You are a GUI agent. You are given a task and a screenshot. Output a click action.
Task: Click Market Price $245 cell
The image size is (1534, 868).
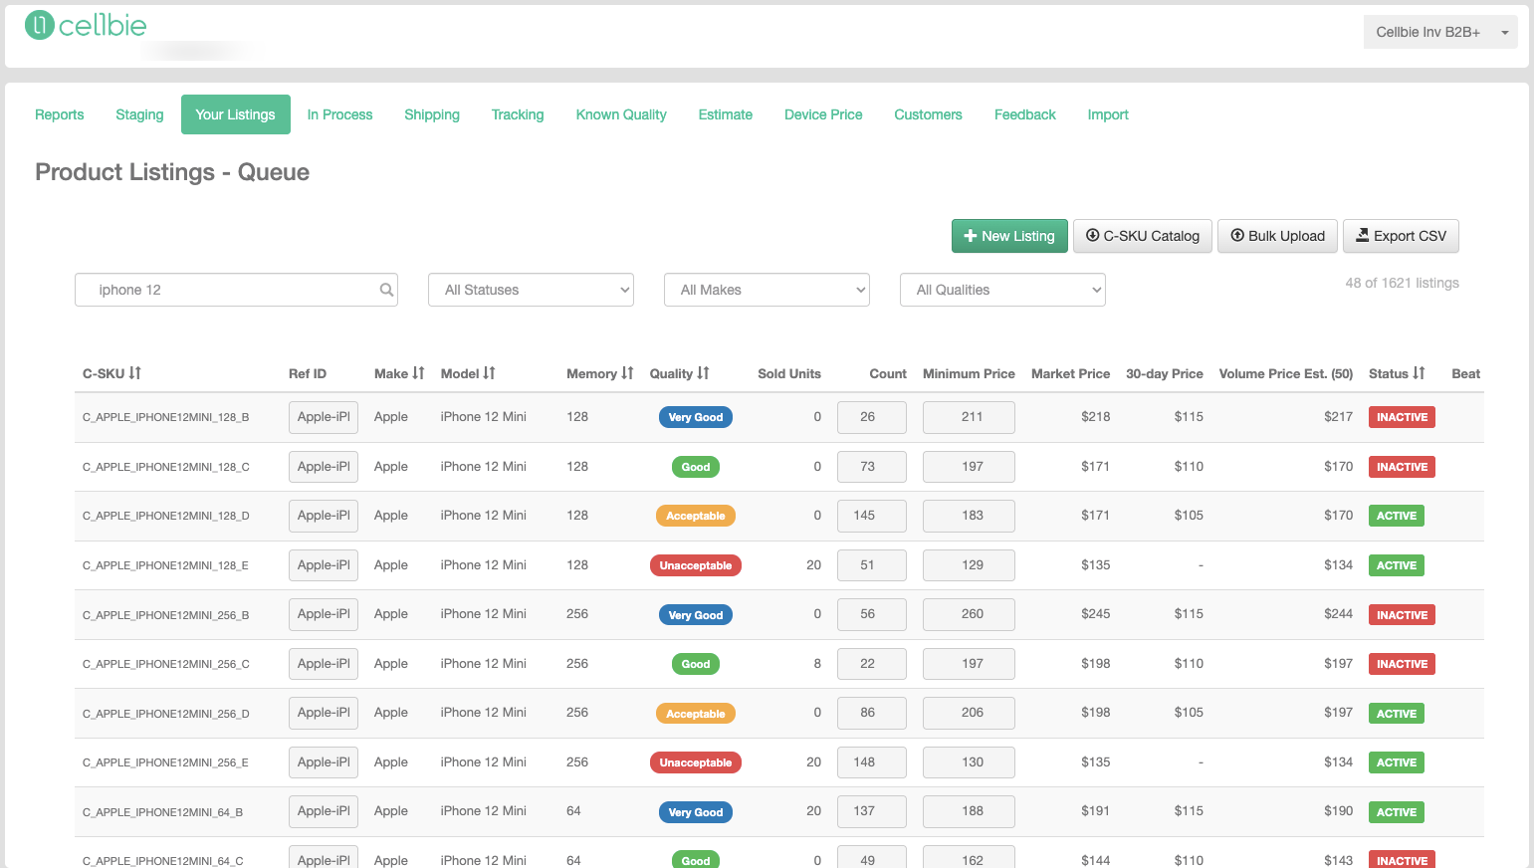tap(1095, 614)
